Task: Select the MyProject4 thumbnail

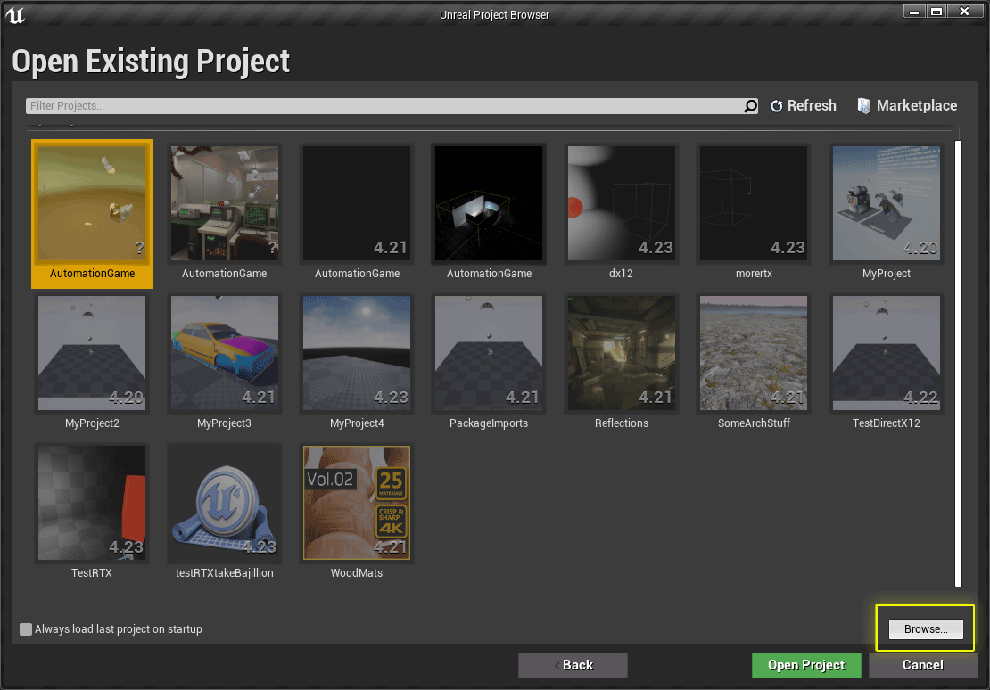Action: 357,353
